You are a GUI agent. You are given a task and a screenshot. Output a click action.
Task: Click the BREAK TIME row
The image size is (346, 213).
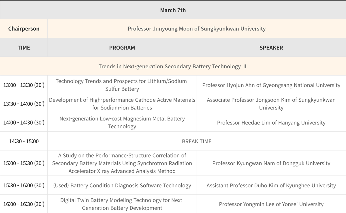[x=196, y=141]
